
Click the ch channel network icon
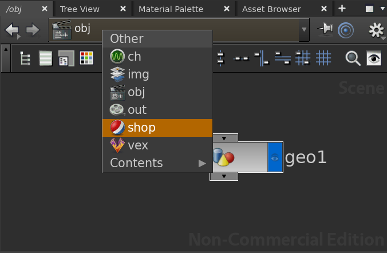click(117, 57)
